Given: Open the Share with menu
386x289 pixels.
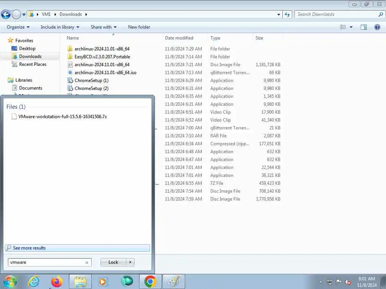Looking at the screenshot, I should tap(103, 27).
